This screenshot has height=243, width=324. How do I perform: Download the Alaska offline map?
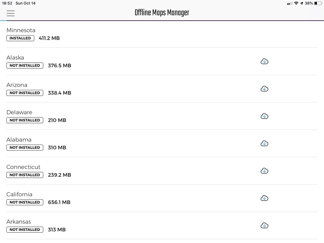(264, 61)
